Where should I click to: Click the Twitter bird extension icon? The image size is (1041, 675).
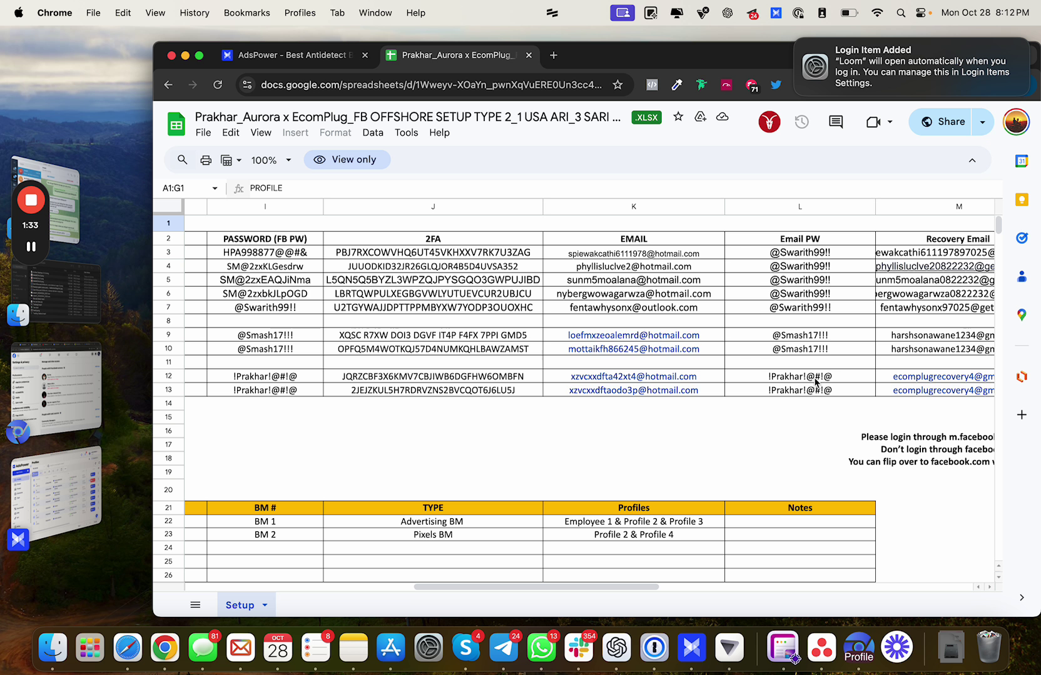(x=776, y=84)
